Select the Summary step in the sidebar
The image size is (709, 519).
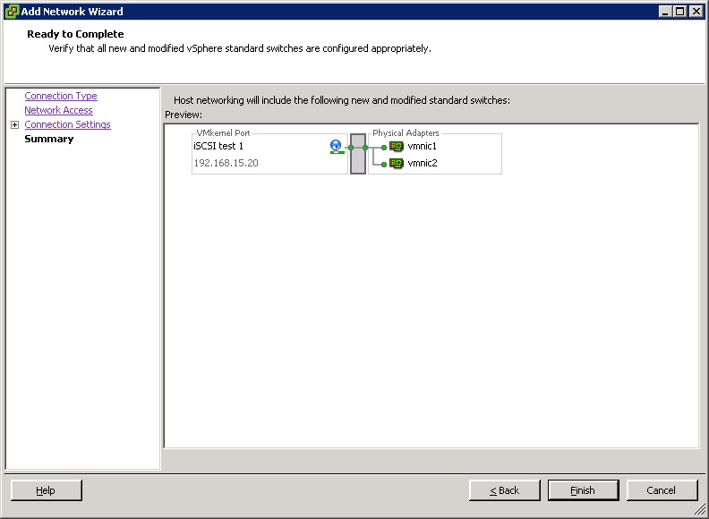coord(49,139)
